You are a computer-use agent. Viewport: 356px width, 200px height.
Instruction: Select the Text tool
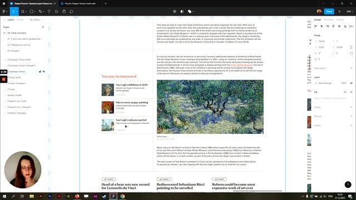(49, 12)
